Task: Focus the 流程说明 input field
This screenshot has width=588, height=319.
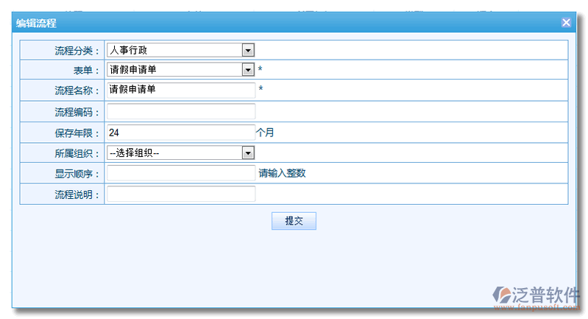Action: point(181,194)
